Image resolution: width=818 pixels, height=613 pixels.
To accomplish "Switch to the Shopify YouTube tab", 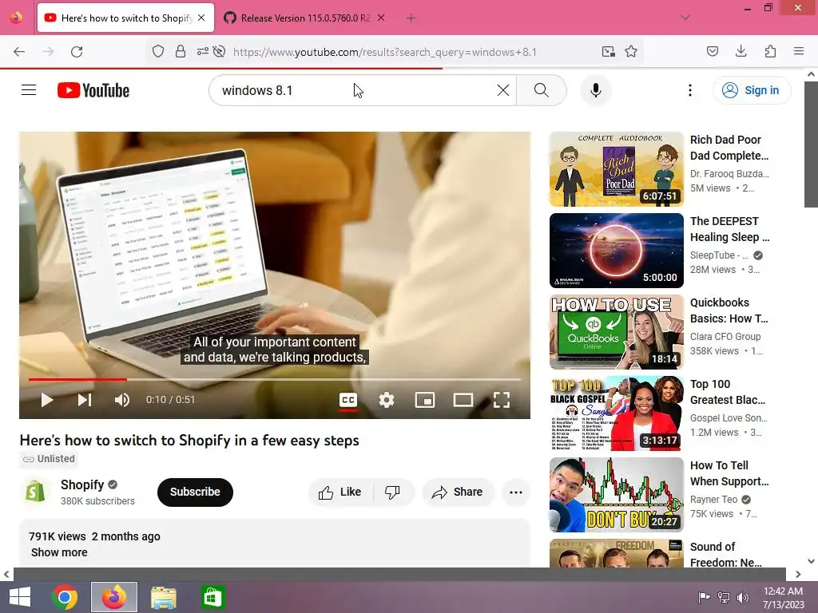I will [125, 18].
